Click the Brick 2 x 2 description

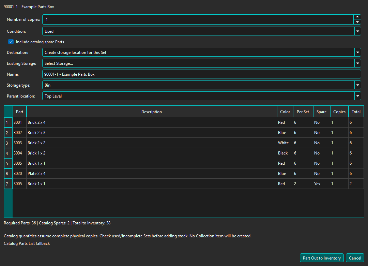coord(152,143)
